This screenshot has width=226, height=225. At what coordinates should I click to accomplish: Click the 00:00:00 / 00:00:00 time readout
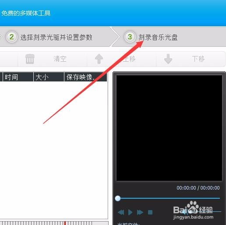point(198,188)
